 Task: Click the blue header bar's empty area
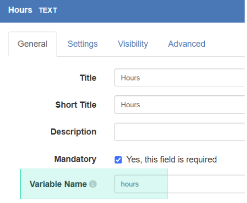tap(151, 11)
